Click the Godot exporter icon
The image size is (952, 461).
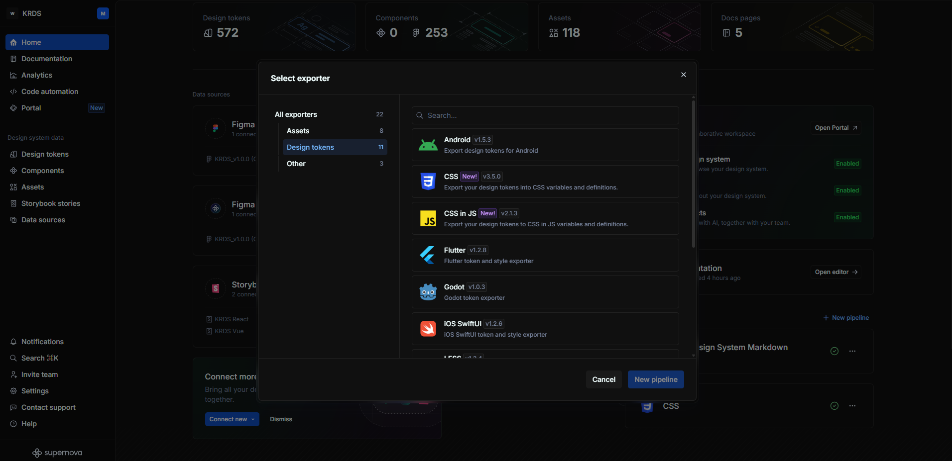click(x=428, y=292)
